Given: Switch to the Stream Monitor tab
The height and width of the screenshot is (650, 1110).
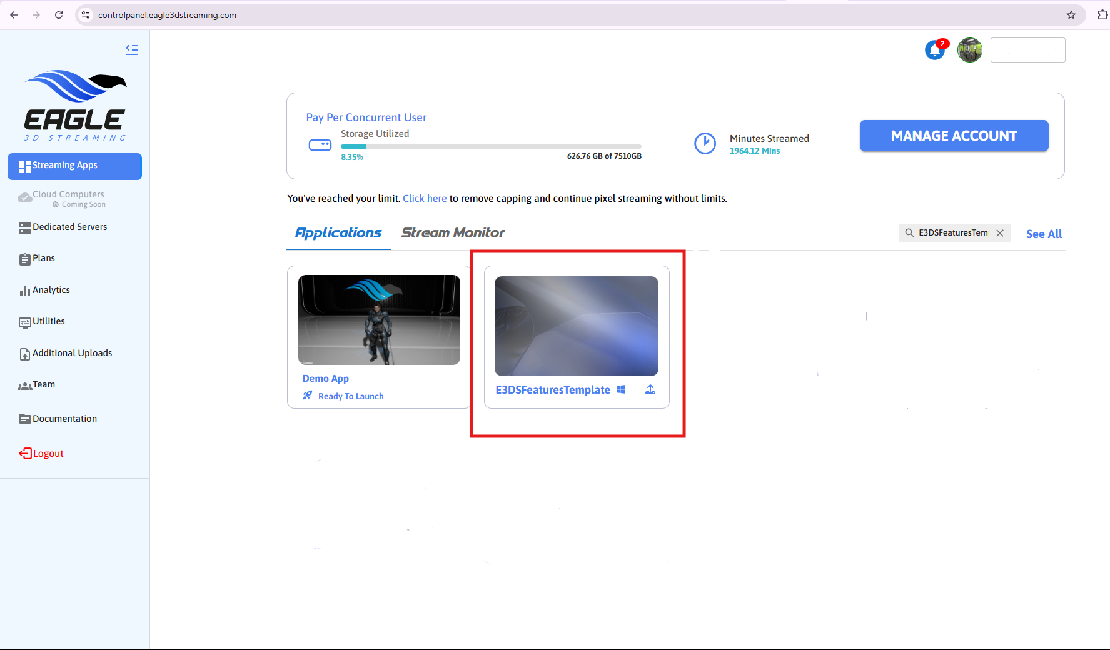Looking at the screenshot, I should tap(453, 233).
